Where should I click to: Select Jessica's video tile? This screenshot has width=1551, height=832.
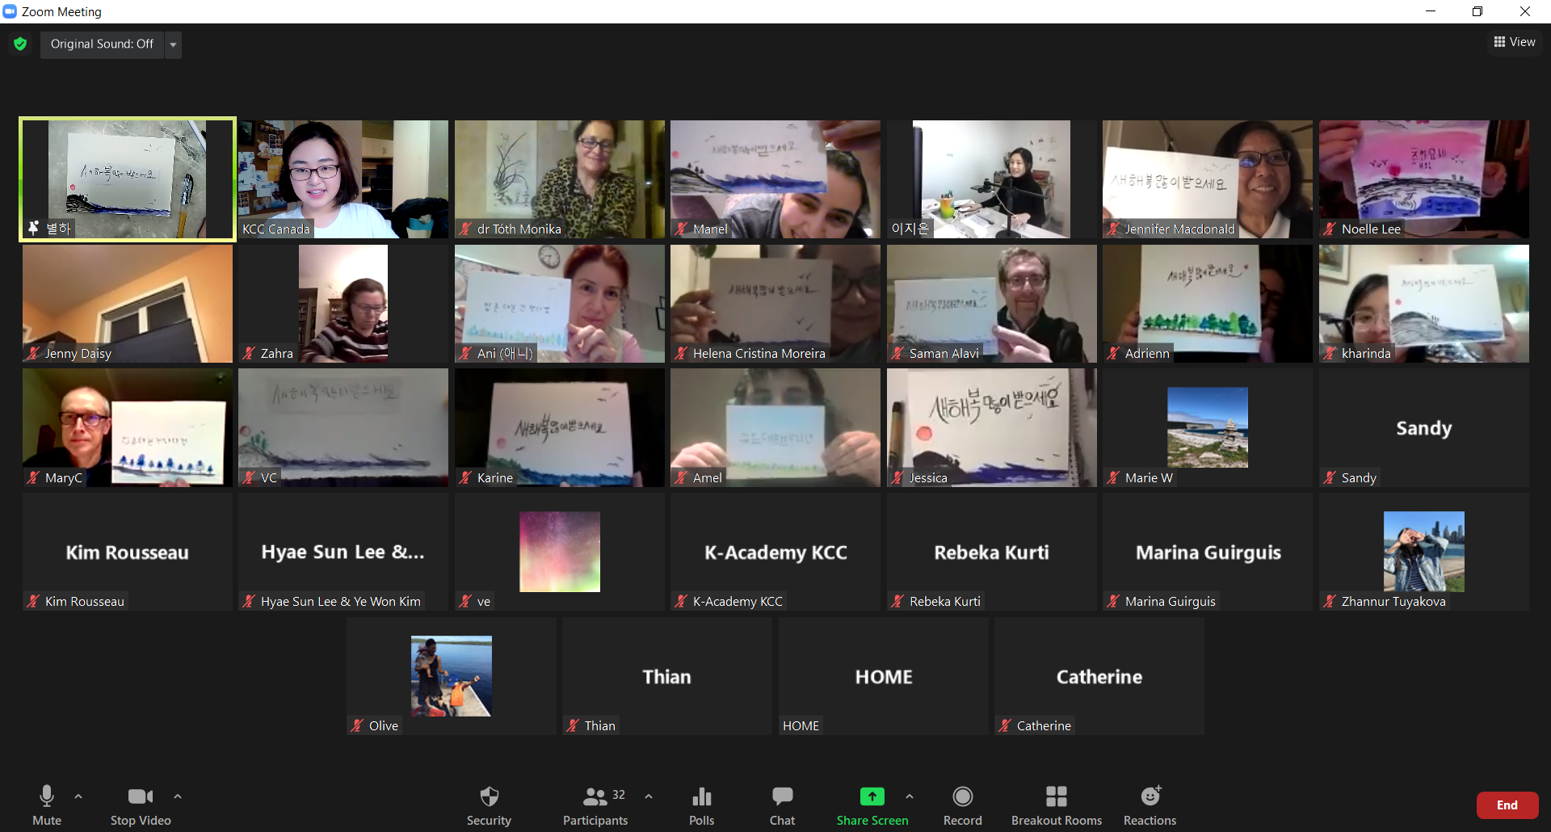(991, 427)
